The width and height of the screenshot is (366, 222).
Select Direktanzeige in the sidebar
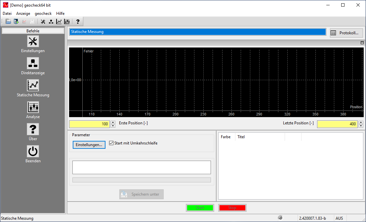tap(33, 63)
